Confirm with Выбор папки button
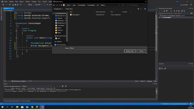 [x=130, y=51]
